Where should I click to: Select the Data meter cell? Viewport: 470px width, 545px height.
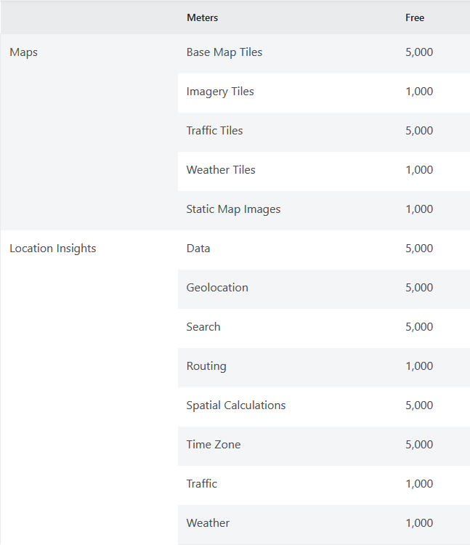tap(198, 249)
